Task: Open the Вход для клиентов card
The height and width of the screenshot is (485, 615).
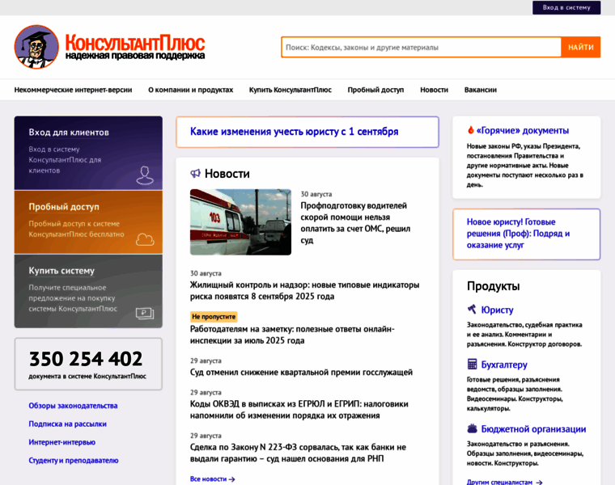Action: click(88, 153)
